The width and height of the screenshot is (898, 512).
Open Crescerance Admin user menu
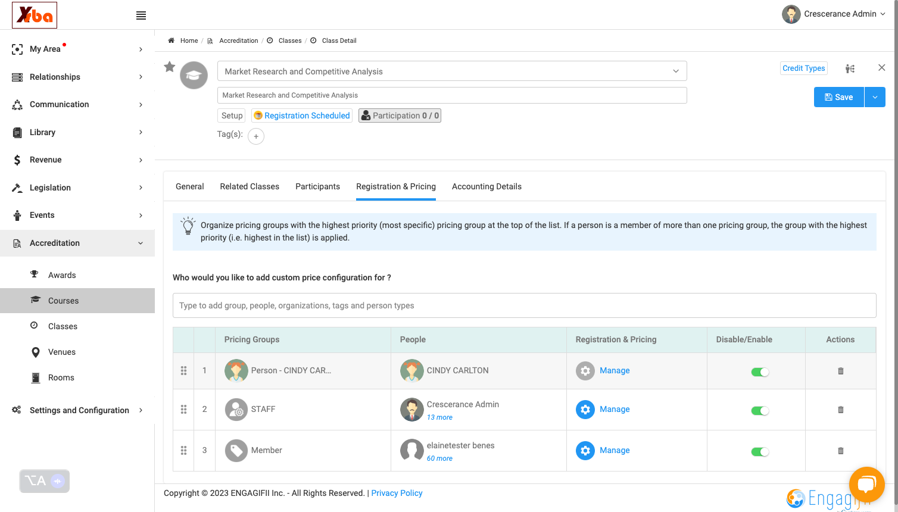pyautogui.click(x=834, y=14)
